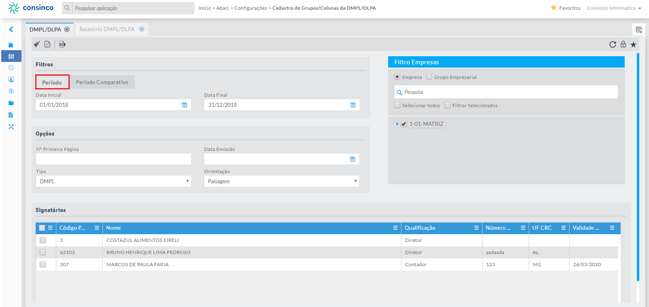Click the padlock icon in the toolbar
The height and width of the screenshot is (307, 649).
[623, 44]
